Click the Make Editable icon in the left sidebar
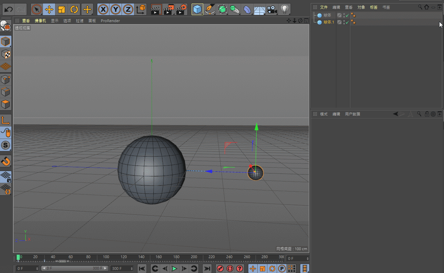The image size is (444, 273). point(6,26)
